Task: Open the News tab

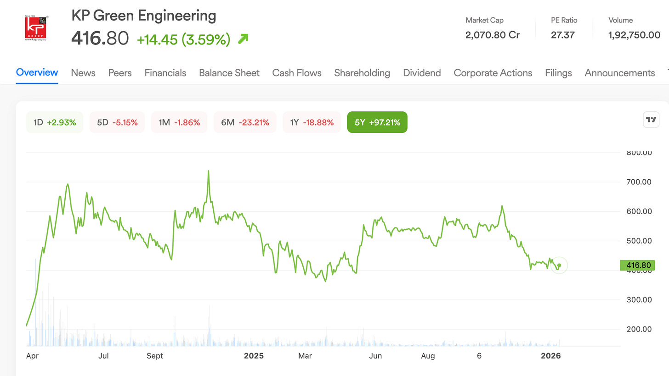Action: click(x=83, y=73)
